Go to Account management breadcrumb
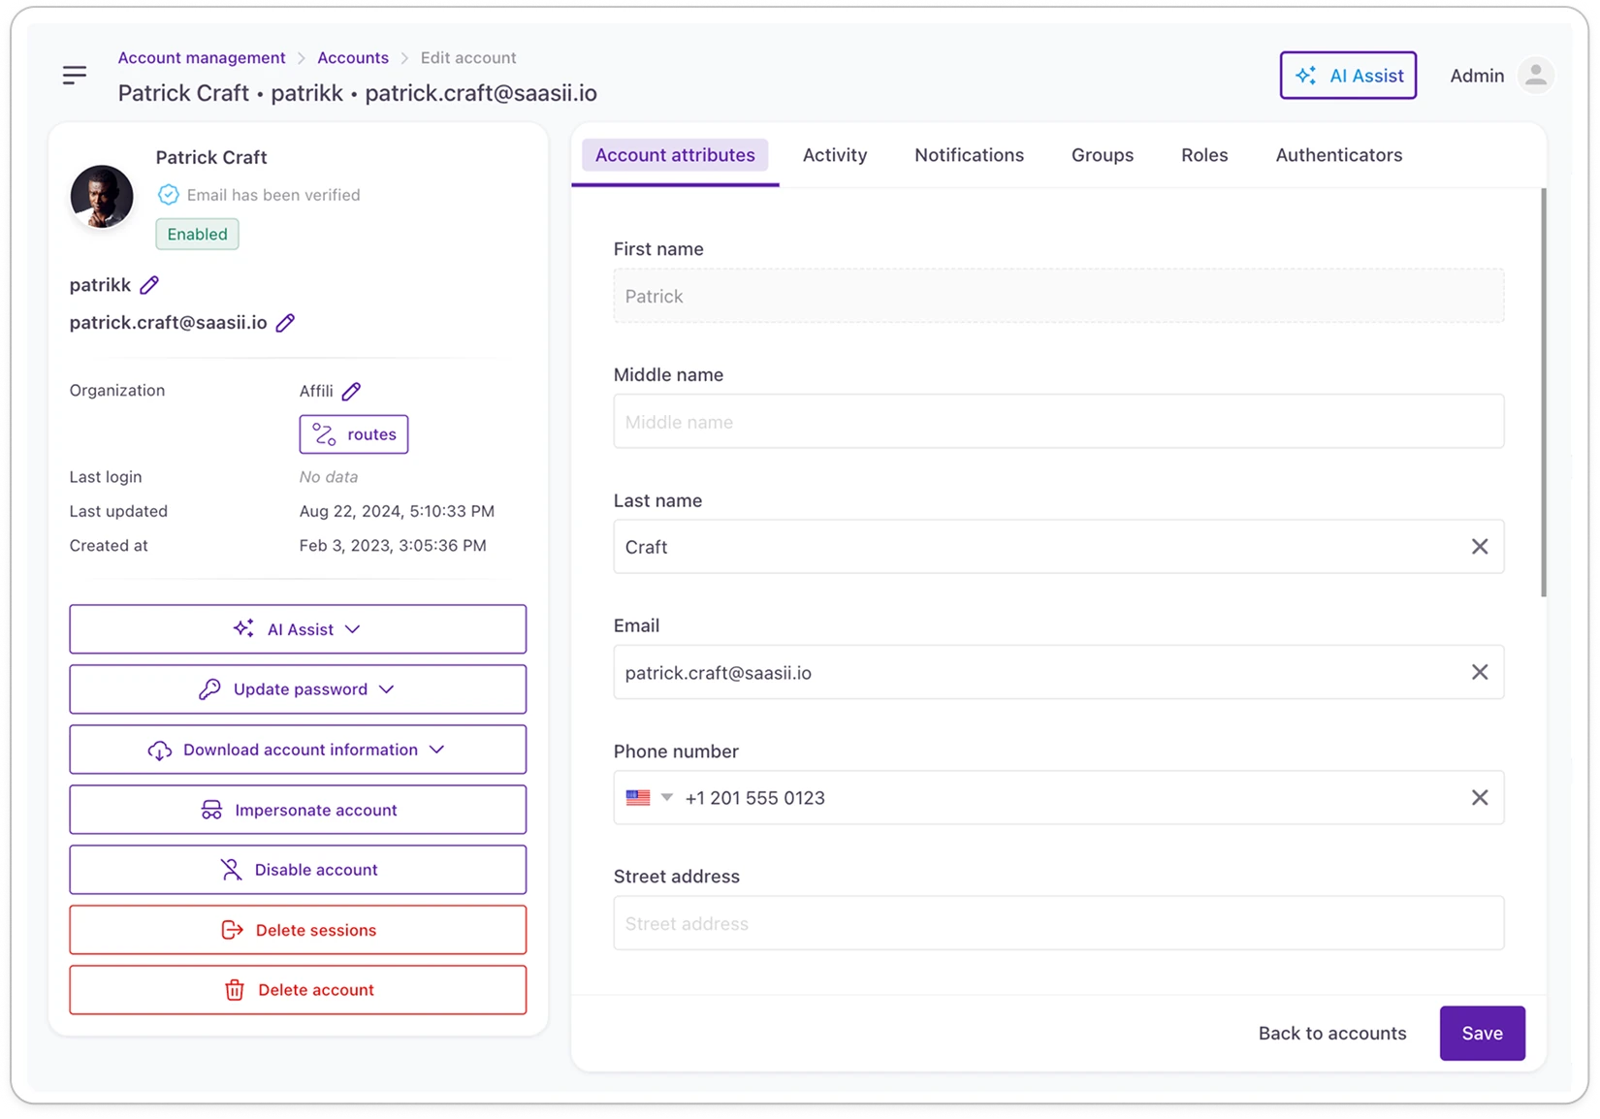Screen dimensions: 1600x1119 coord(202,58)
